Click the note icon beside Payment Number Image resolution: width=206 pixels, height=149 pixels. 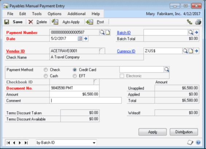(108, 32)
